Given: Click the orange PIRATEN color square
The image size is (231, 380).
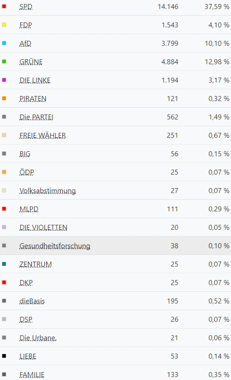Looking at the screenshot, I should pyautogui.click(x=4, y=98).
